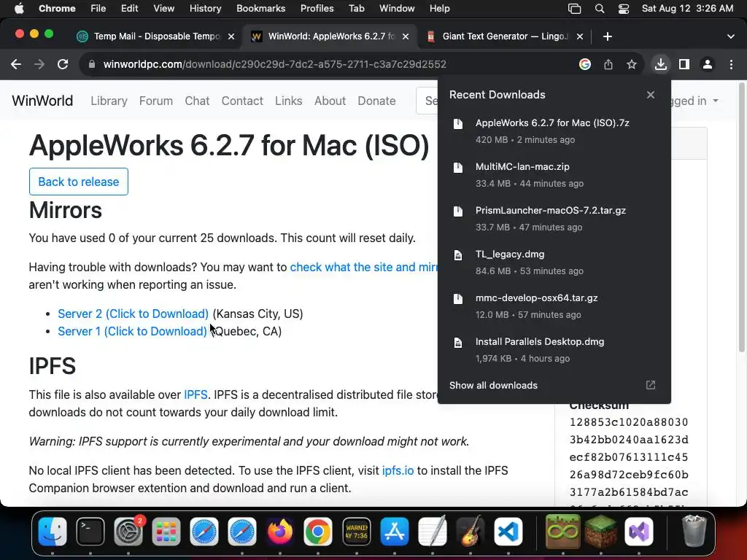
Task: Click the AppleWorks 6.2.7 .7z file icon
Action: (458, 124)
